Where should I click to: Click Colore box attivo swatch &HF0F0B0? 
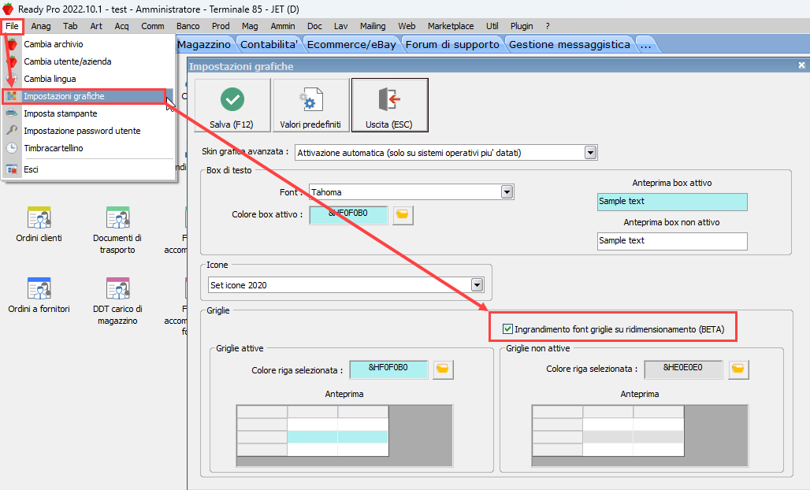tap(348, 215)
